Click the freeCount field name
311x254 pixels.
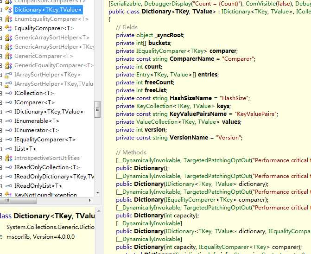159,83
